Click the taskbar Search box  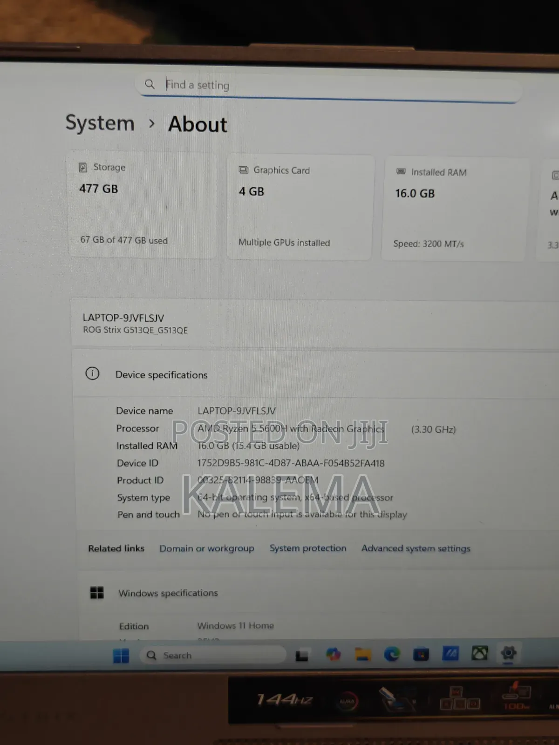coord(212,655)
